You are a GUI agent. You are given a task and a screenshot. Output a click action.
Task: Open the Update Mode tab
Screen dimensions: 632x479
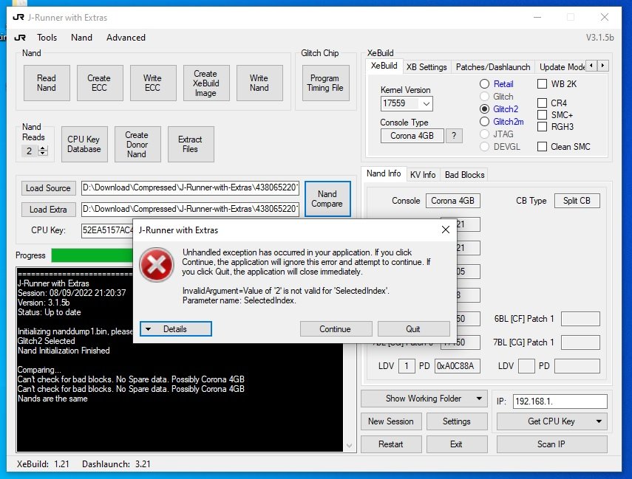[561, 67]
